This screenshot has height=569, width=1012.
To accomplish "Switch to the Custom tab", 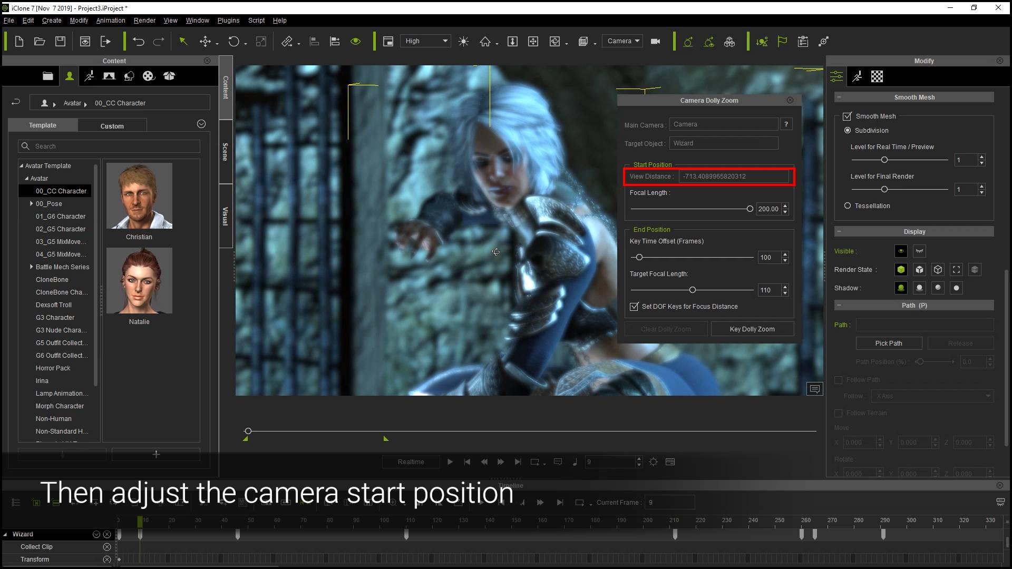I will [x=112, y=125].
